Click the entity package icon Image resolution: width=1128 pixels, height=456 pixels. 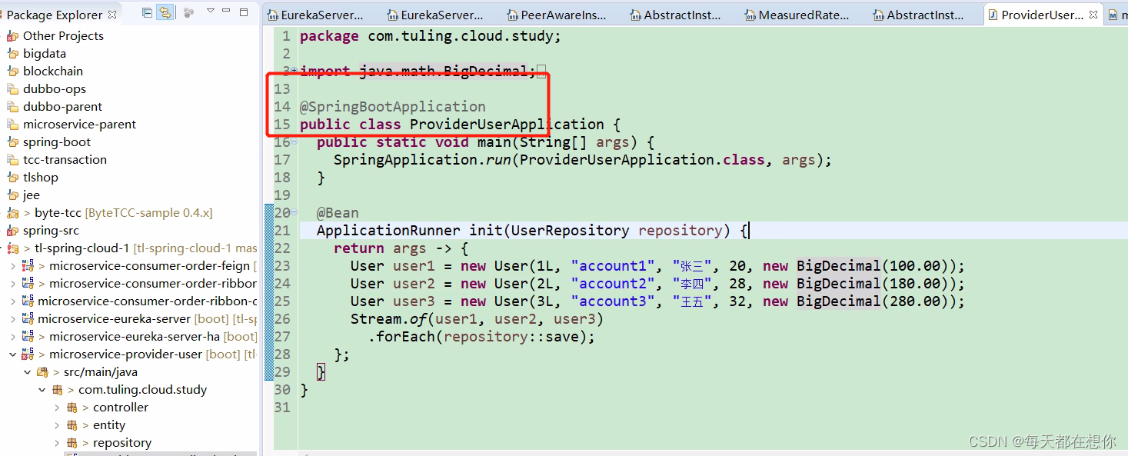[72, 425]
